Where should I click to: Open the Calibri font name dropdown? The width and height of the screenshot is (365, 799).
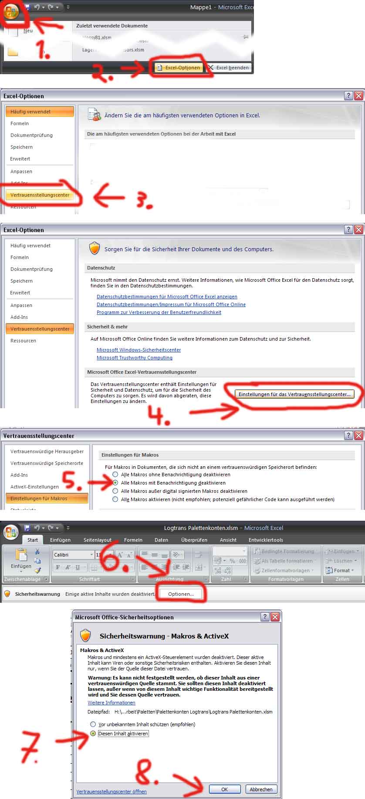click(91, 555)
